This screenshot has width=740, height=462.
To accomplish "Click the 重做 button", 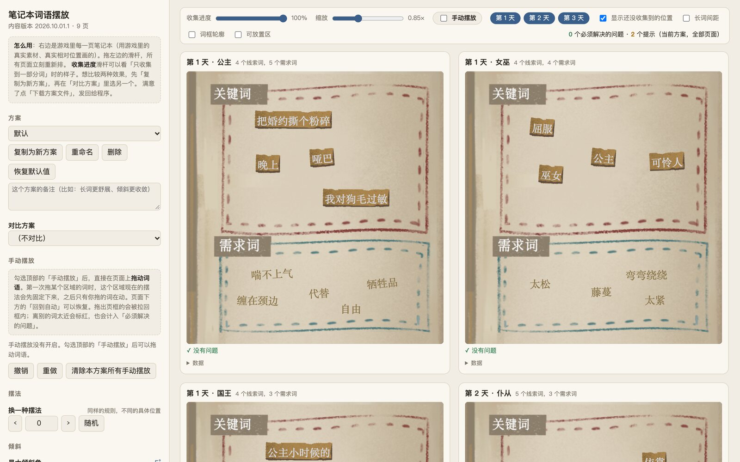I will pyautogui.click(x=49, y=371).
